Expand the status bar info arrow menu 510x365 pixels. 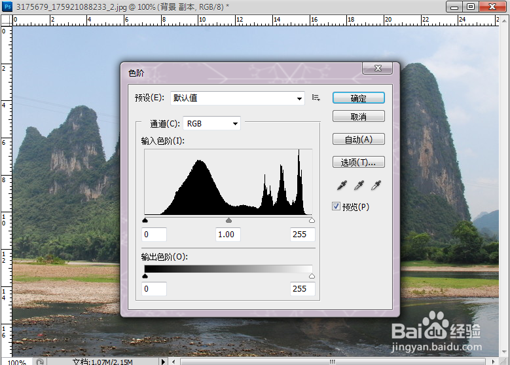pyautogui.click(x=163, y=362)
